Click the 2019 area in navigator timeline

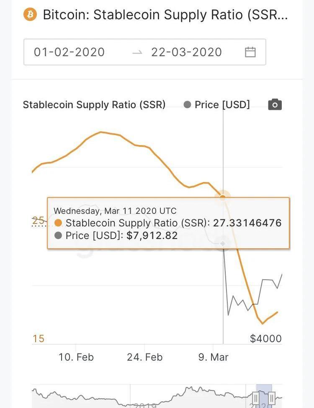144,405
